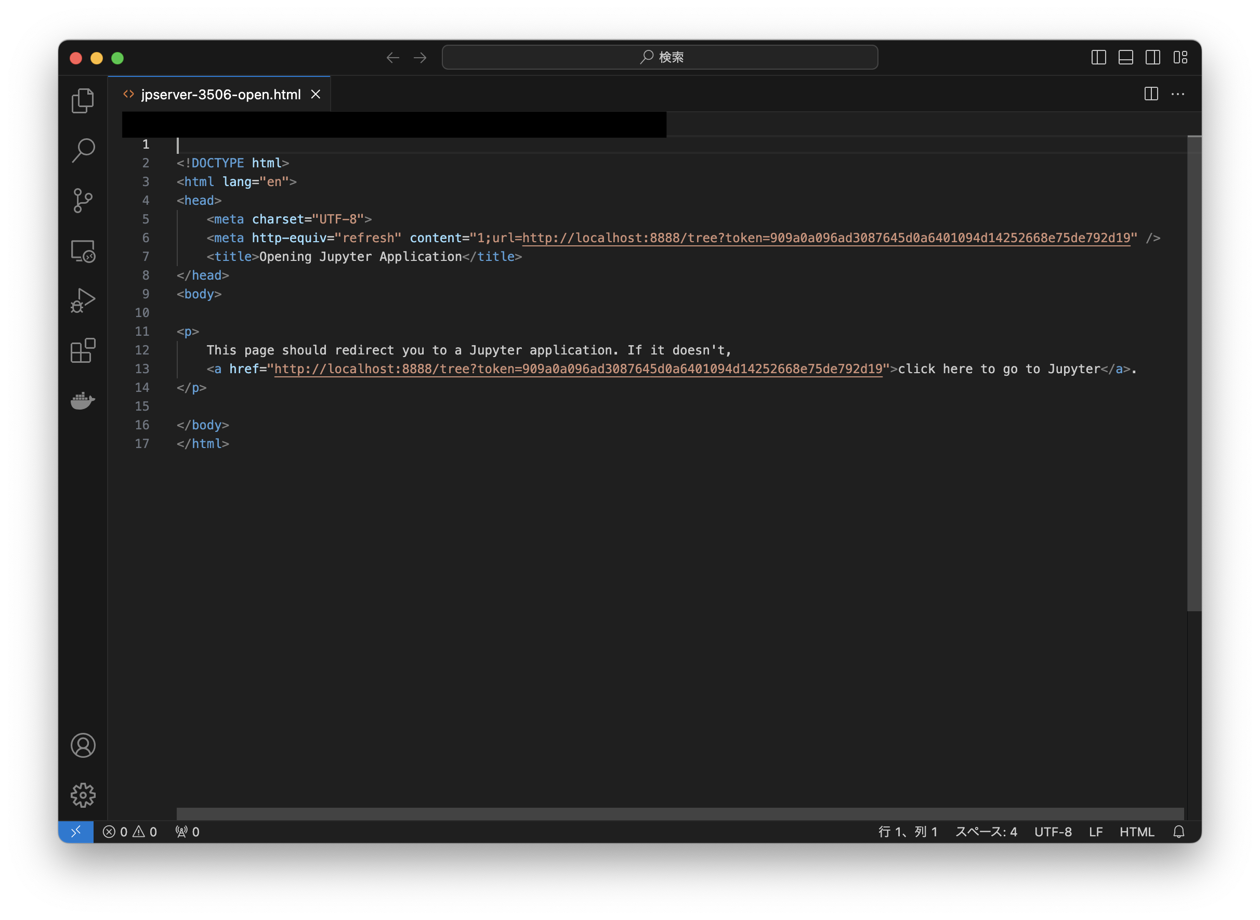The height and width of the screenshot is (920, 1260).
Task: Open the Accounts menu icon
Action: [x=84, y=745]
